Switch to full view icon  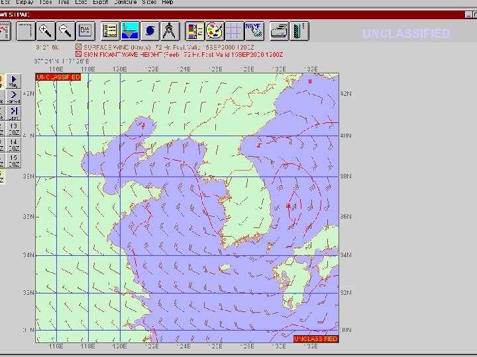(x=85, y=31)
